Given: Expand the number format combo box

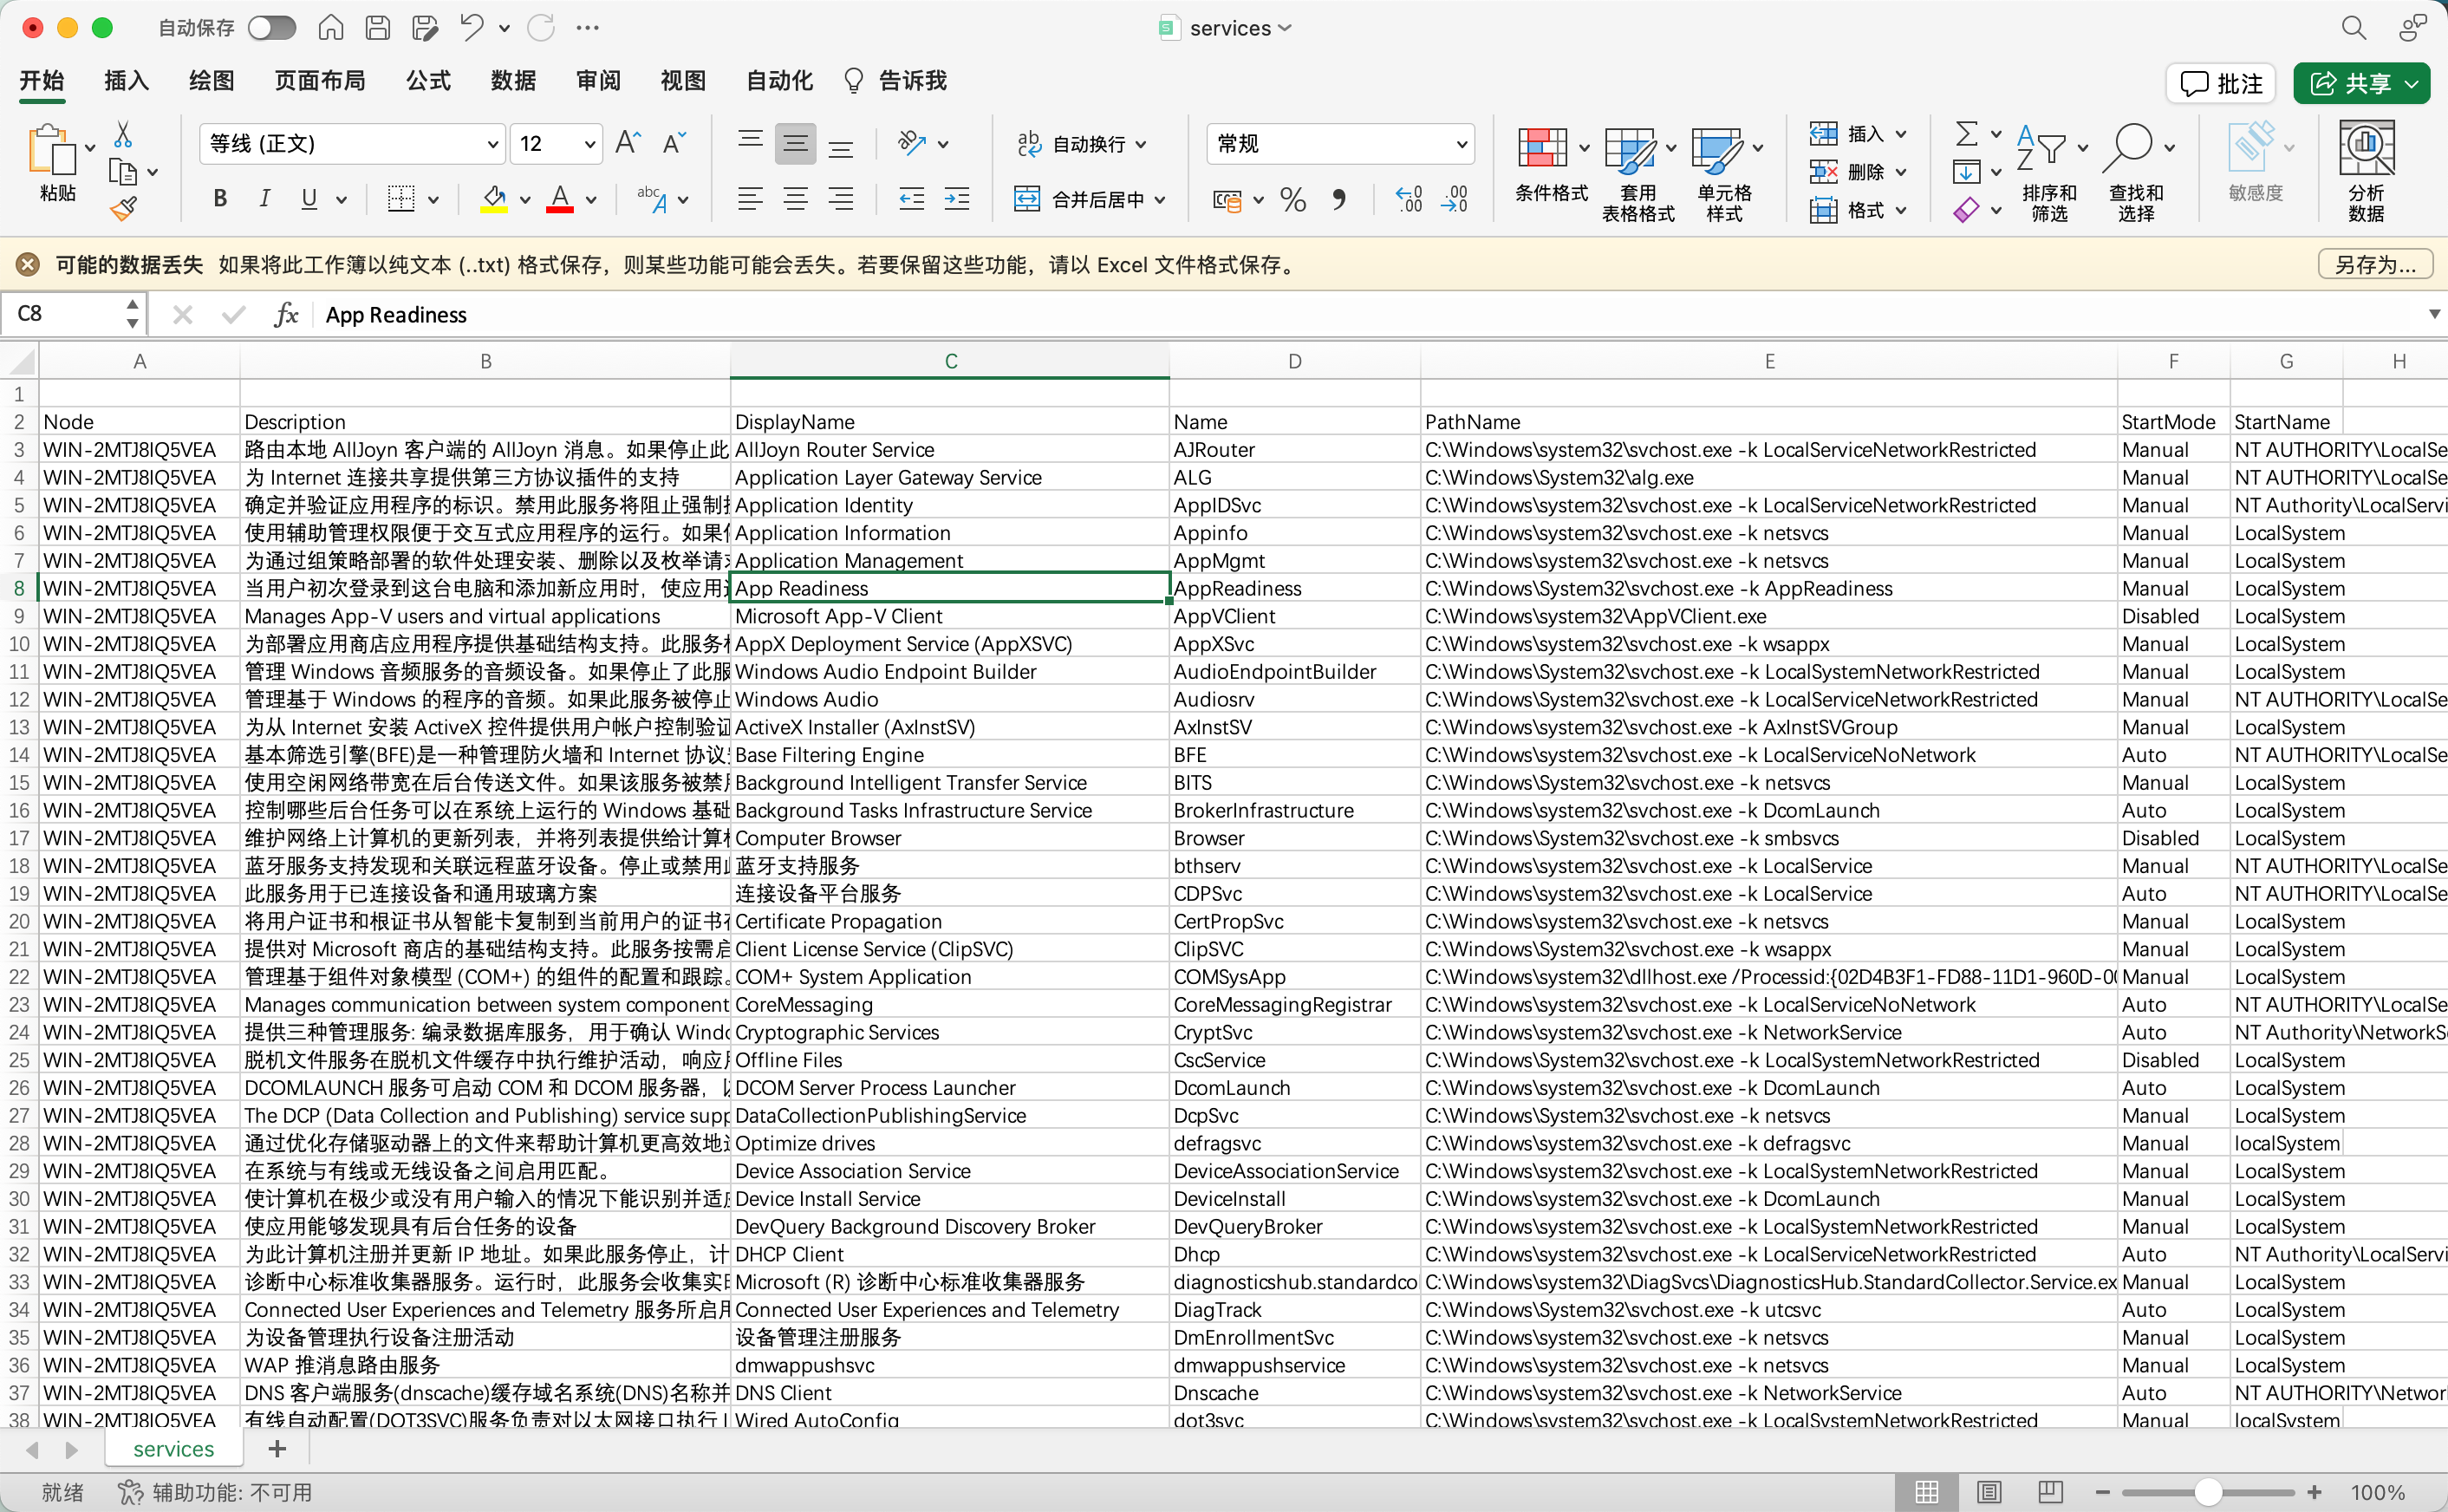Looking at the screenshot, I should pos(1461,144).
